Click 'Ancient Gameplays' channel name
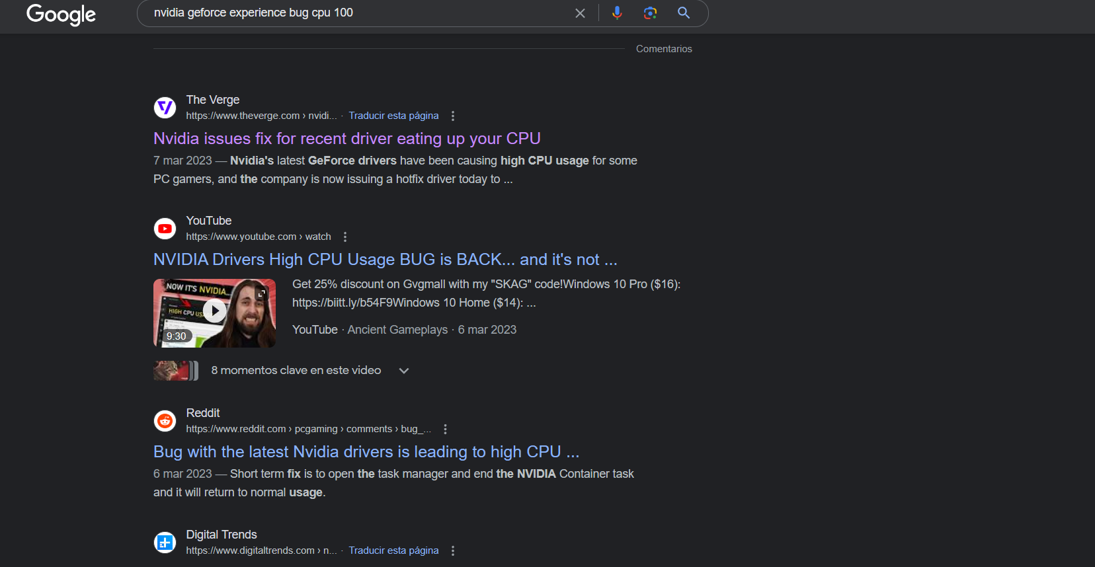The image size is (1095, 567). point(397,330)
